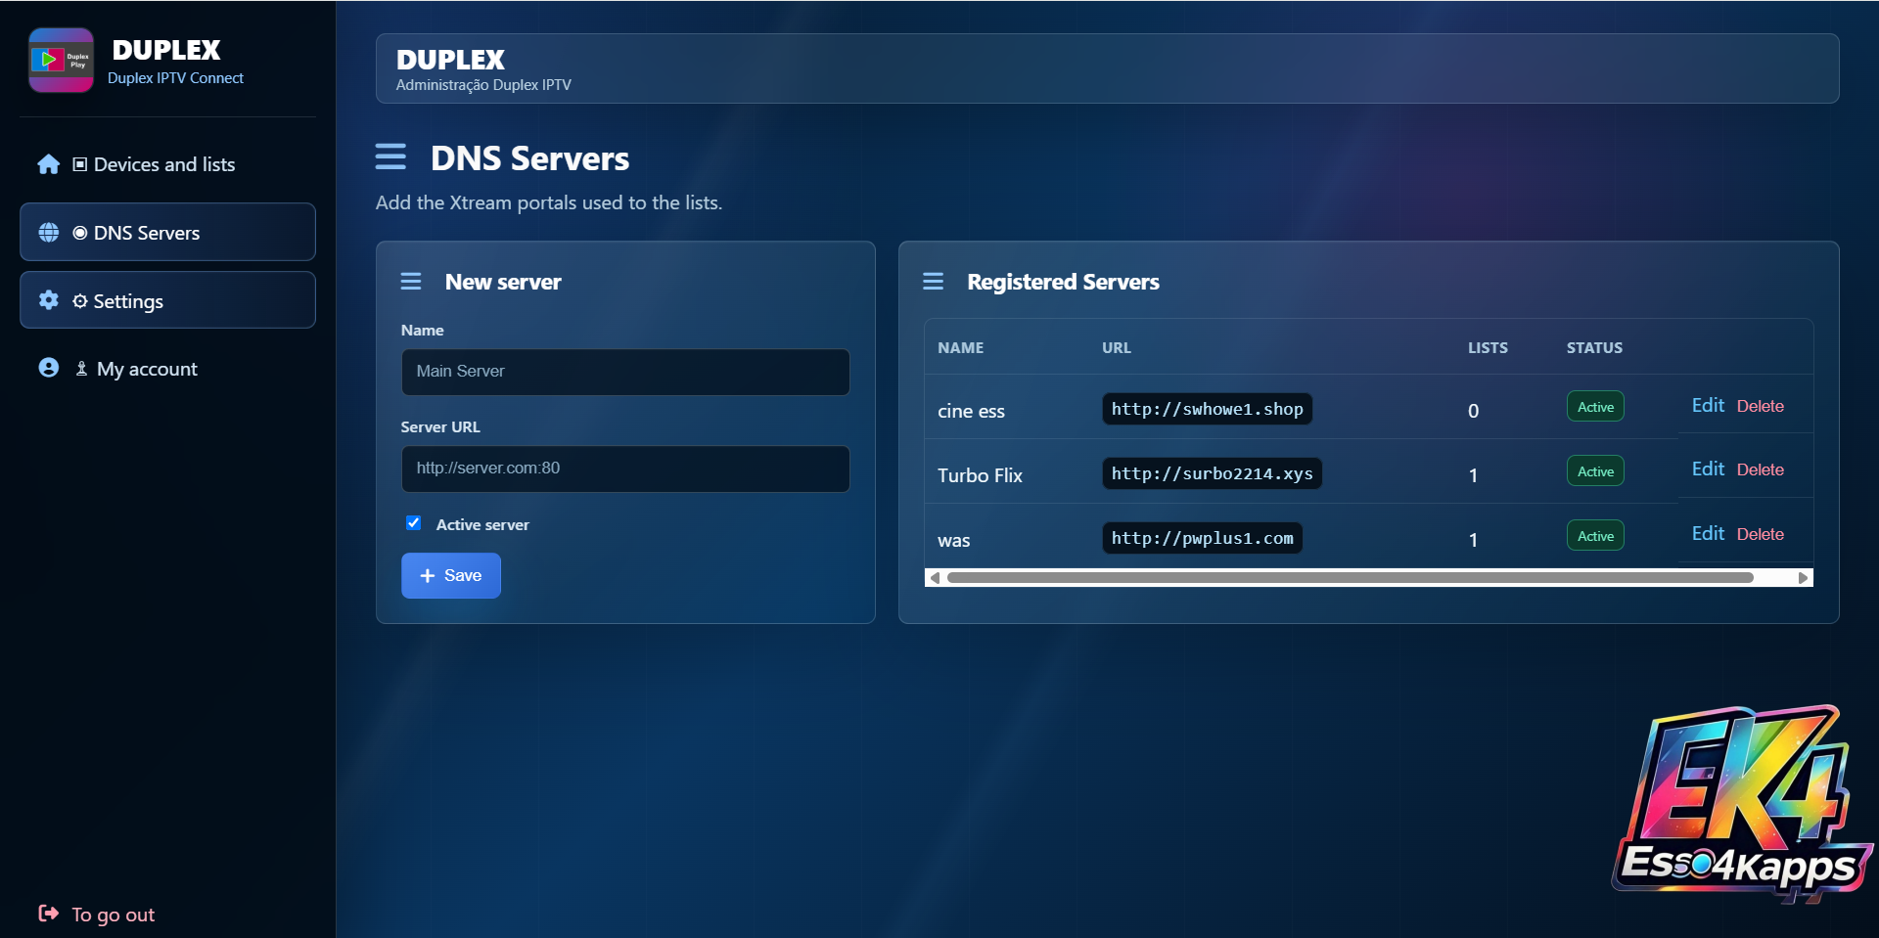
Task: Click the hamburger icon beside DNS Servers heading
Action: tap(390, 156)
